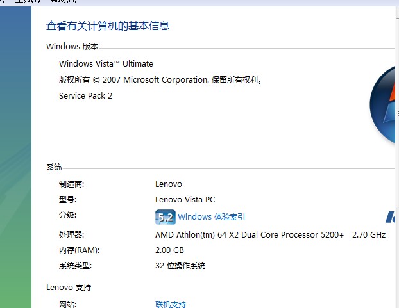Click the partial Lenovo logo at right edge
Viewport: 399px width, 308px height.
point(392,218)
